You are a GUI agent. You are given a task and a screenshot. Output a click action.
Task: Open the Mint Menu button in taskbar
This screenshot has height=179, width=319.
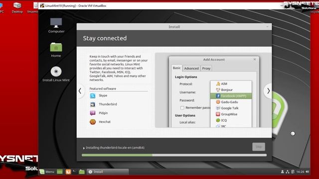point(47,172)
